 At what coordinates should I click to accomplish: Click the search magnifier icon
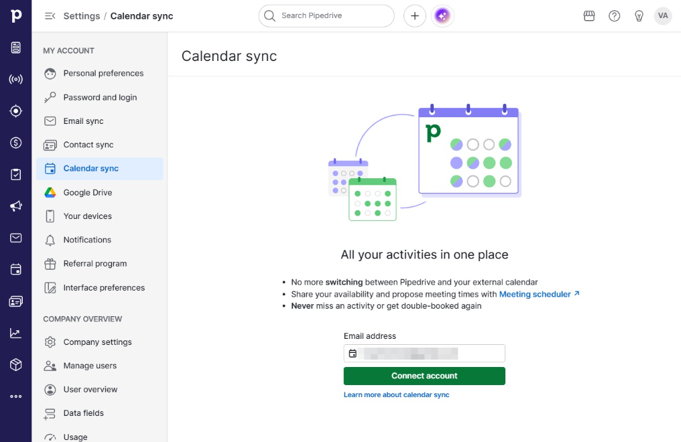269,16
